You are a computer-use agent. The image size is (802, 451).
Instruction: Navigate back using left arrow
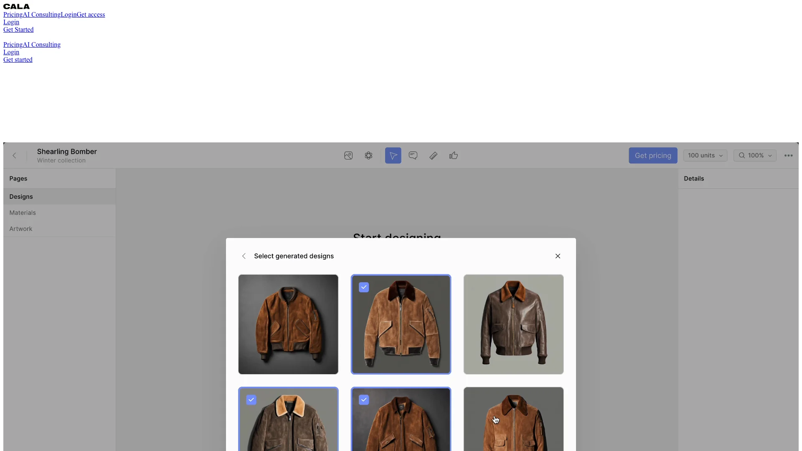click(243, 256)
